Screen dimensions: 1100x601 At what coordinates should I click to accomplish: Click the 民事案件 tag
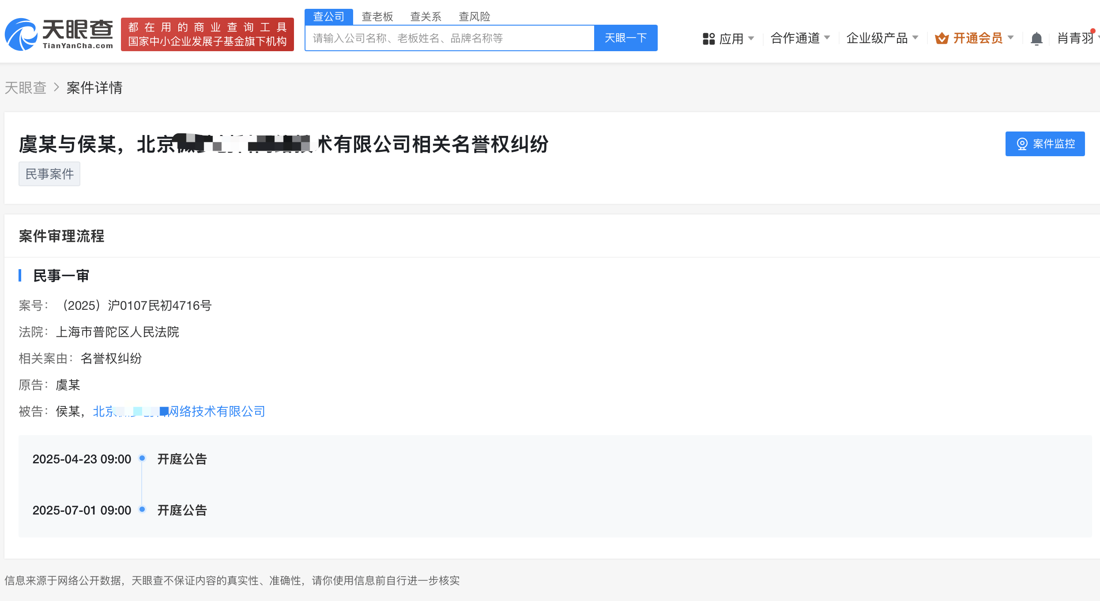point(49,174)
